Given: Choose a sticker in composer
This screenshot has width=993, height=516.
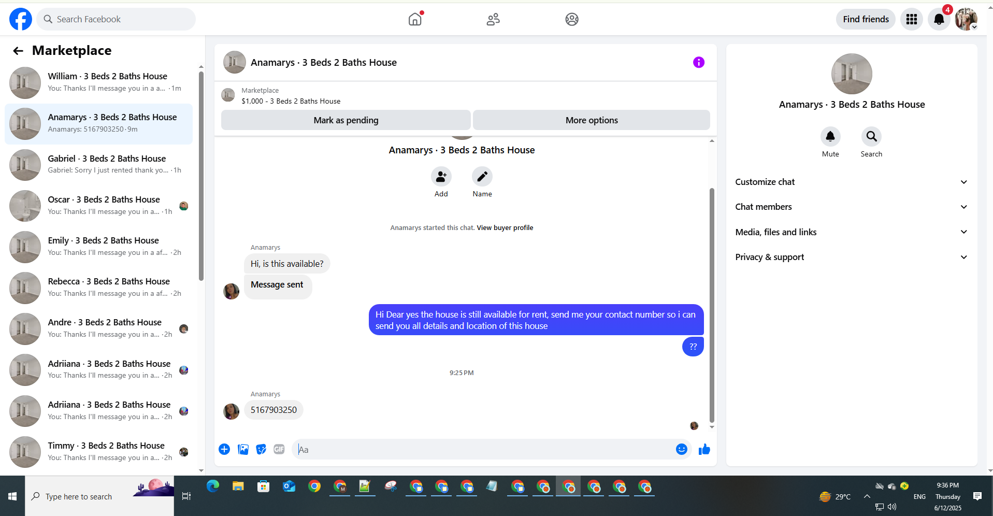Looking at the screenshot, I should click(x=261, y=449).
